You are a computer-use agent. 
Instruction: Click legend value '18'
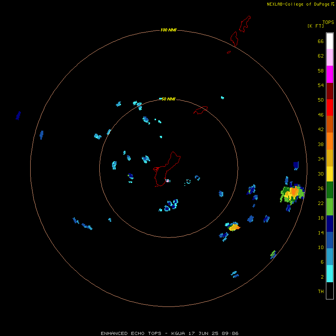[321, 218]
